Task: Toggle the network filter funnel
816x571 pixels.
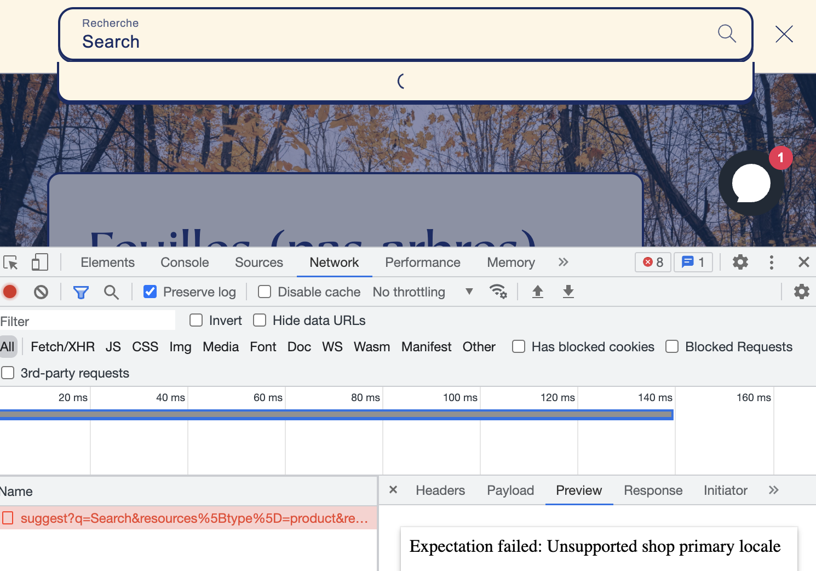Action: (81, 293)
